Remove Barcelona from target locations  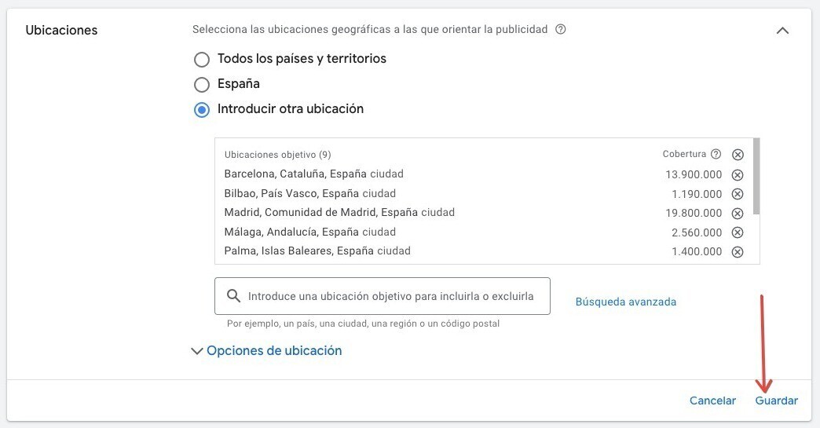tap(738, 175)
